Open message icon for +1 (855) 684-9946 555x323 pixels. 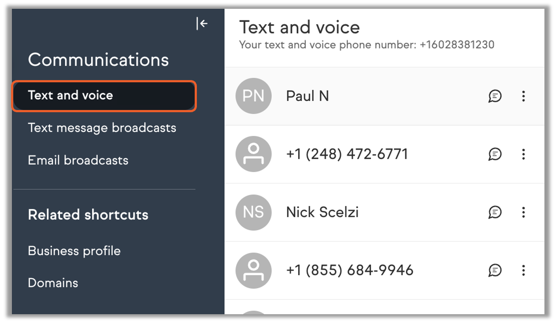click(x=495, y=270)
